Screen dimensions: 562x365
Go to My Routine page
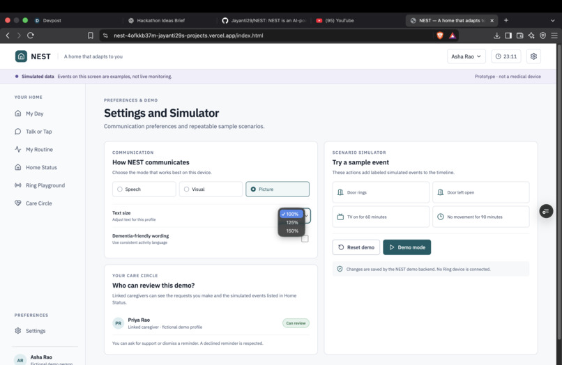(x=39, y=149)
